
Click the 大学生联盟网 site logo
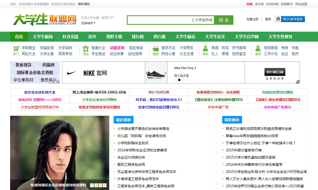[x=45, y=19]
